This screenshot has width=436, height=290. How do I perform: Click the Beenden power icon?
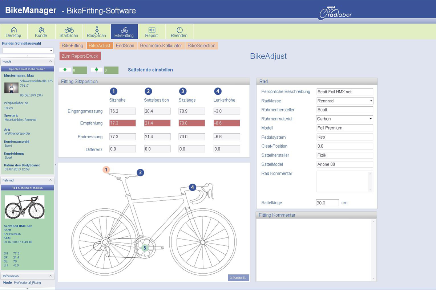coord(179,32)
